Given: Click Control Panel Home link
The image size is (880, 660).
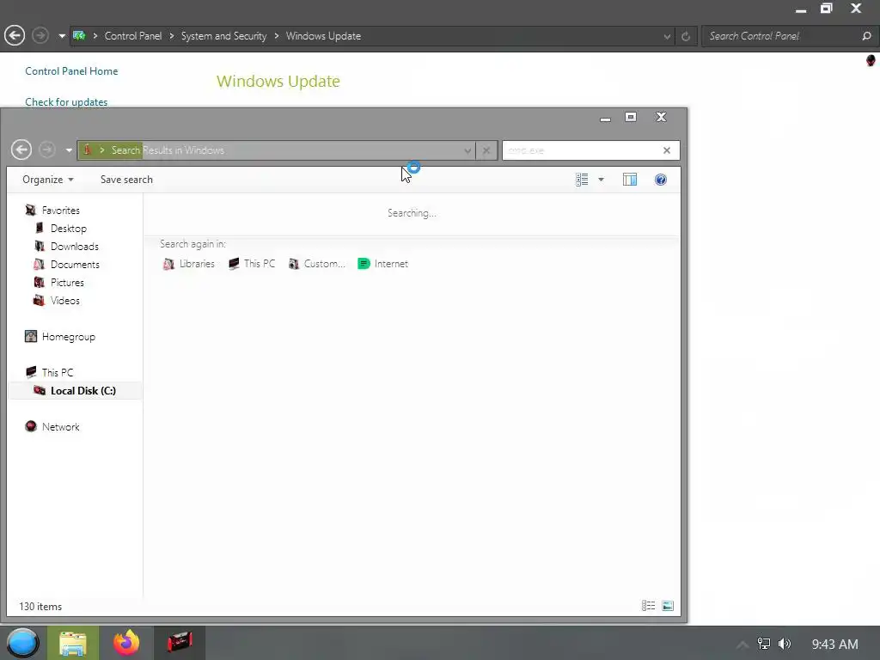Looking at the screenshot, I should 71,71.
